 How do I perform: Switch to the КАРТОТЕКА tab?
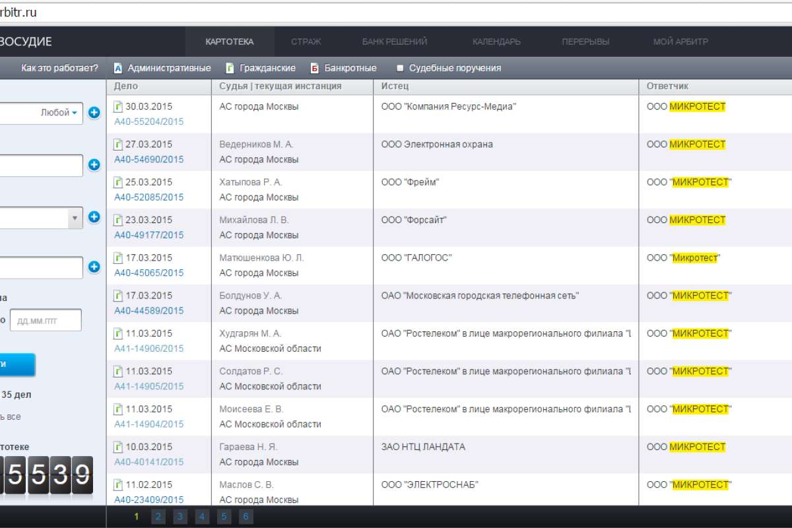pos(230,42)
